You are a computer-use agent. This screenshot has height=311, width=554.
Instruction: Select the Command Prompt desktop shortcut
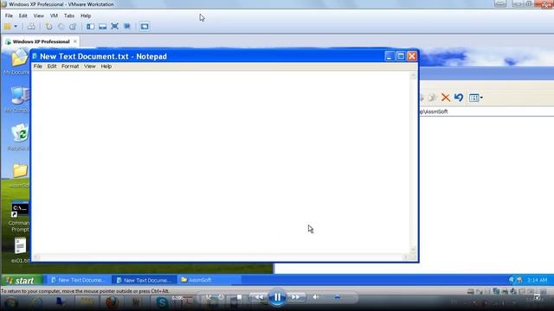(20, 218)
